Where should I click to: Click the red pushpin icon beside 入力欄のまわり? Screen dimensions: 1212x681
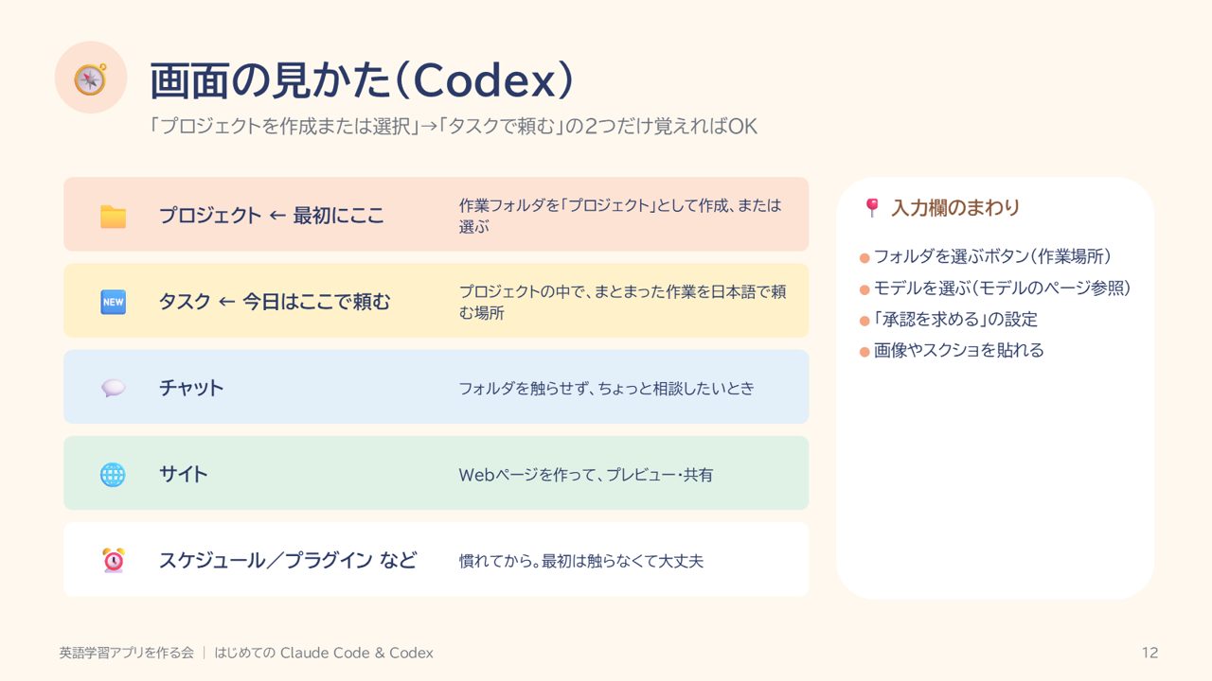(872, 207)
